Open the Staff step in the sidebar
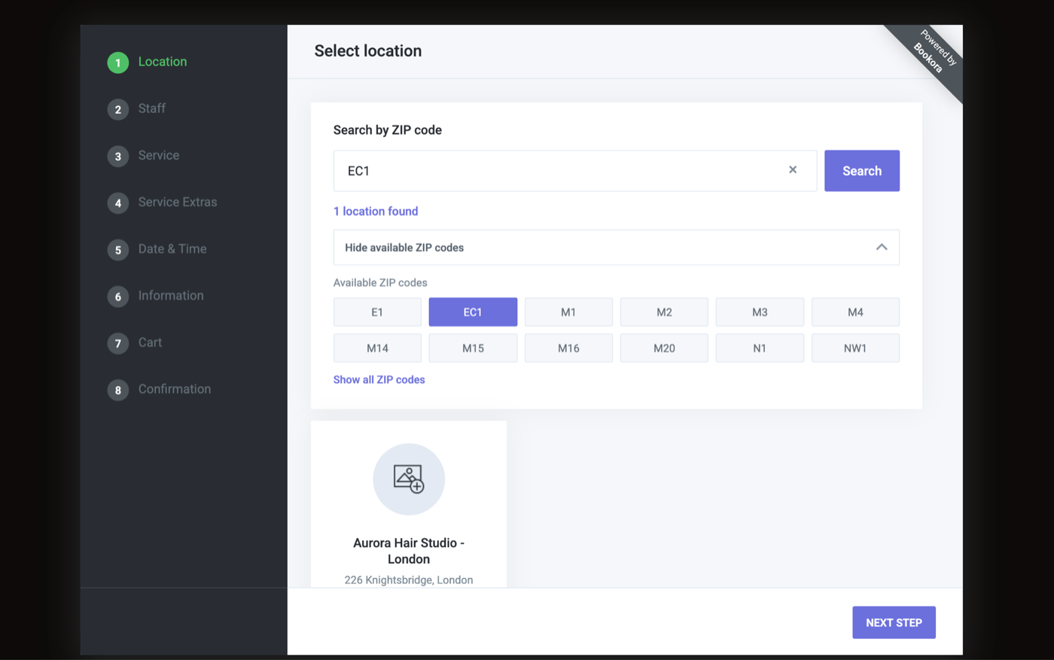 (152, 108)
